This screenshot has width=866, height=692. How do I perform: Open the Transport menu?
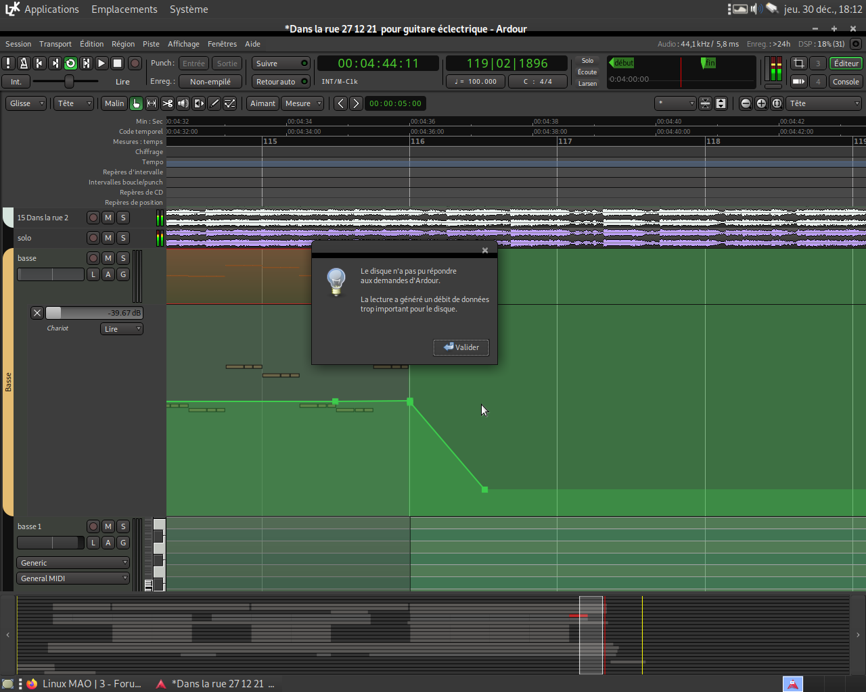pyautogui.click(x=55, y=44)
